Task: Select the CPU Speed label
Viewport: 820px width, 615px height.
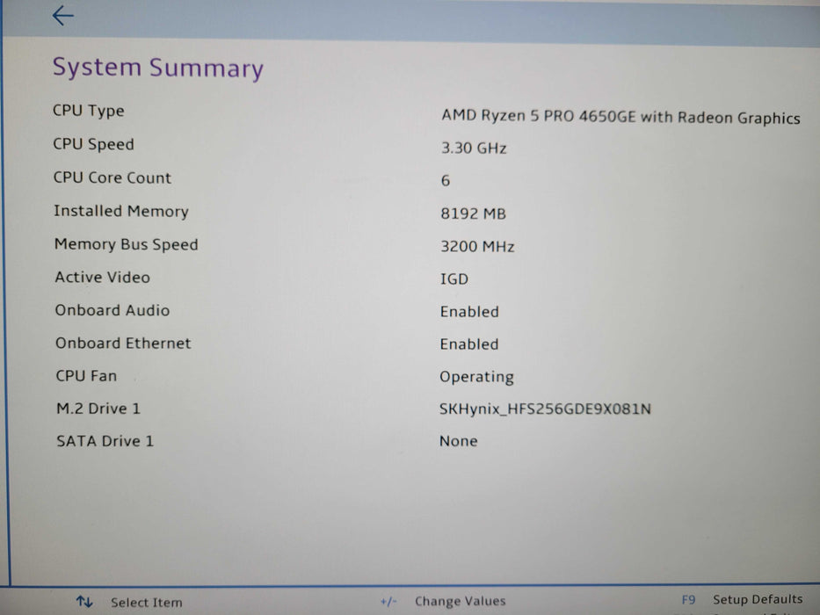Action: (x=94, y=144)
